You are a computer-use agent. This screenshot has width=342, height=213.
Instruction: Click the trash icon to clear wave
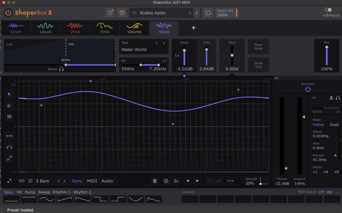[155, 181]
